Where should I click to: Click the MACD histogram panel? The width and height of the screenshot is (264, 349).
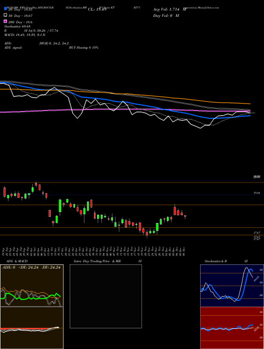(32, 328)
